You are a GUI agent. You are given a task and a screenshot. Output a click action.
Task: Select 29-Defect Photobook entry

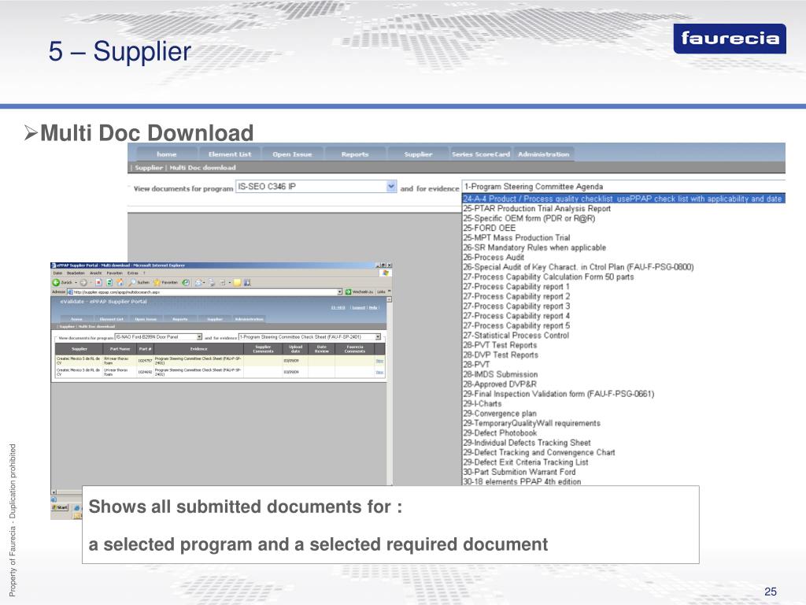point(500,433)
